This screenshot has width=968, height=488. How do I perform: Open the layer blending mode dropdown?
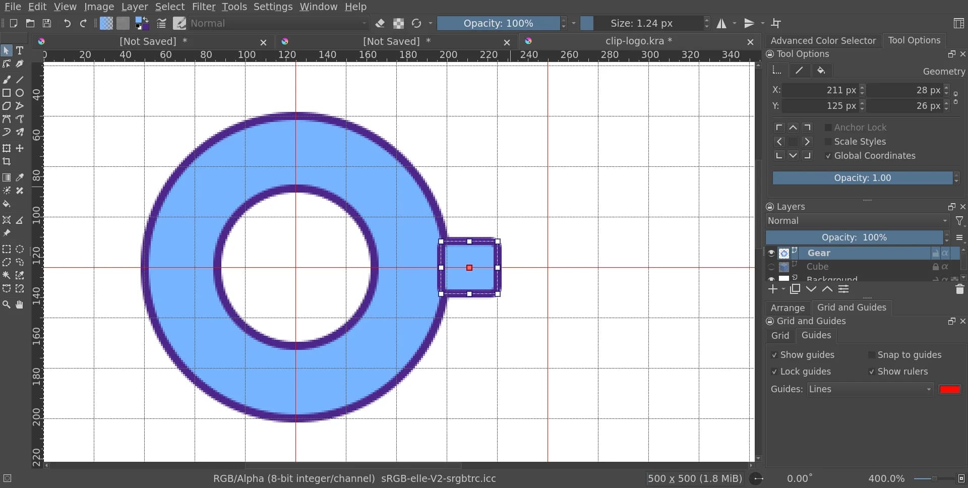[x=857, y=221]
